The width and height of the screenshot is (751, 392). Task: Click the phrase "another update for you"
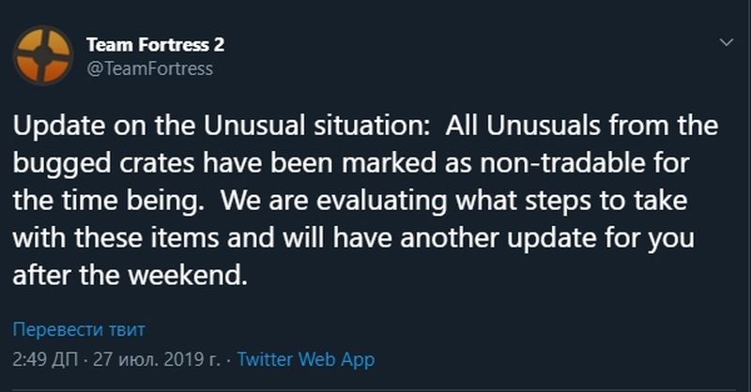[547, 239]
